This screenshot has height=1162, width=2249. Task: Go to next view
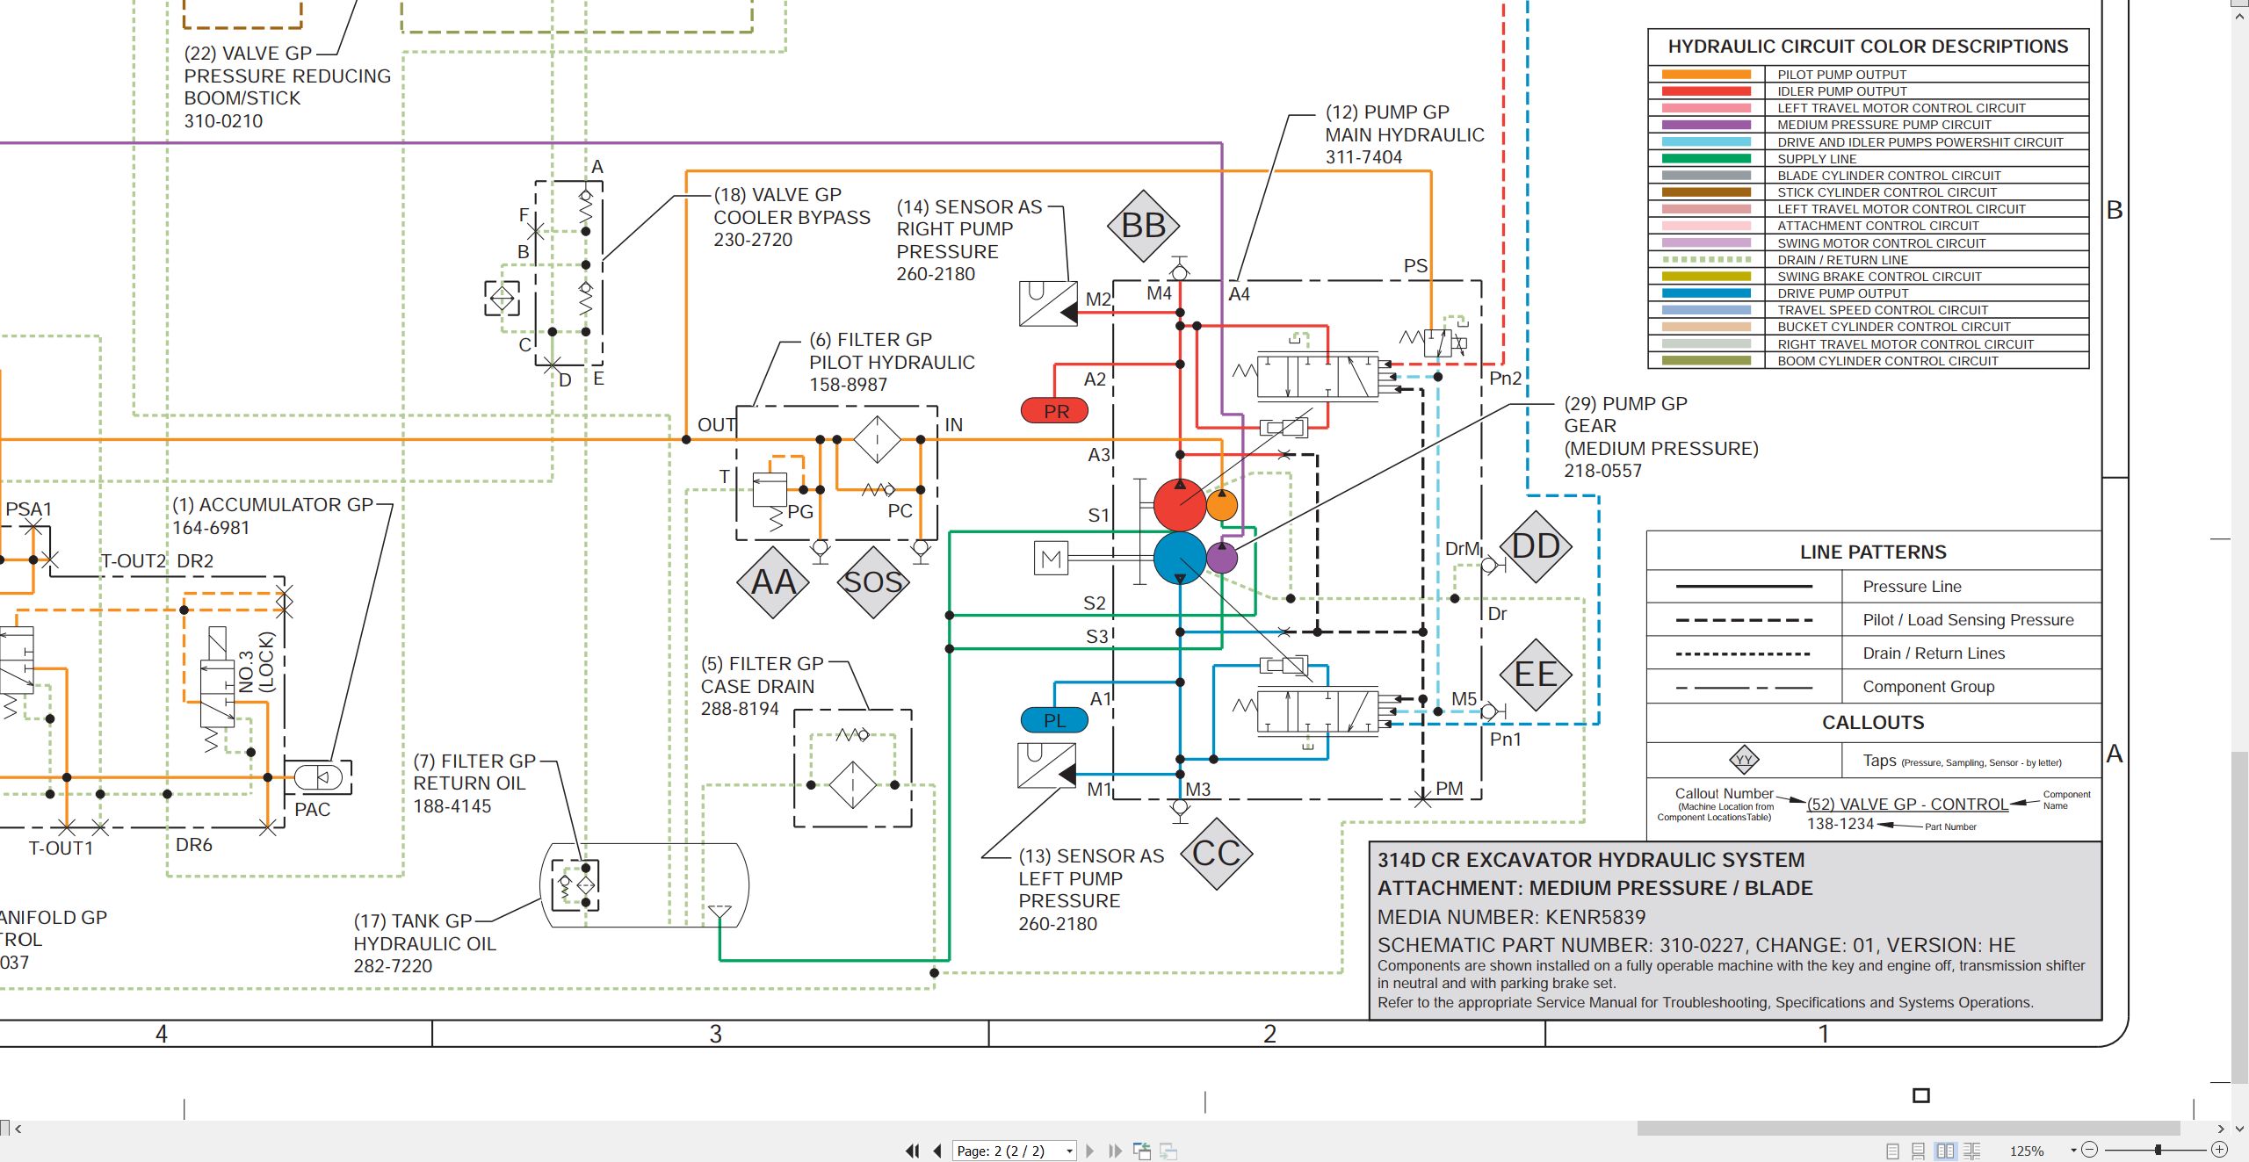click(x=1168, y=1151)
